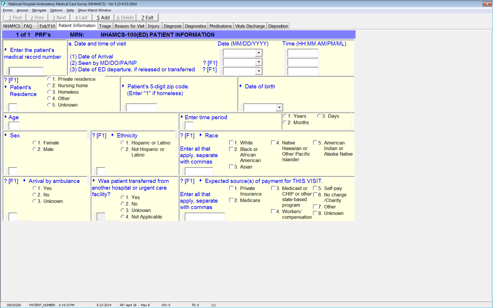This screenshot has height=308, width=493.
Task: Open the Show Watch Window menu
Action: 94,10
